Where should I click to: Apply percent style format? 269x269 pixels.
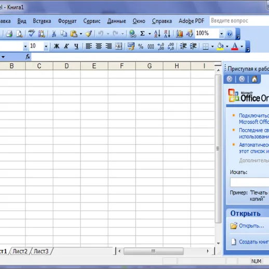coord(141,46)
